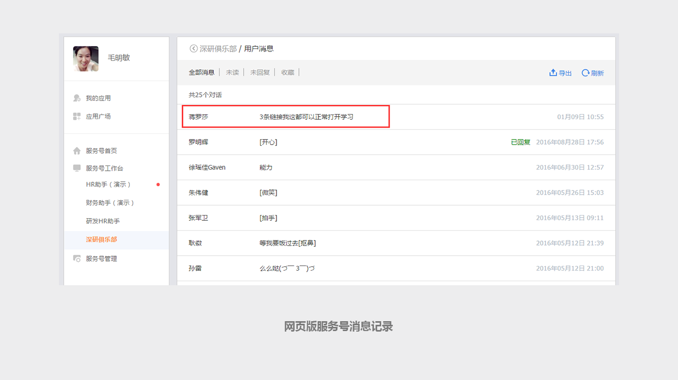
Task: Open 财务助手（演示） in the sidebar
Action: point(110,203)
